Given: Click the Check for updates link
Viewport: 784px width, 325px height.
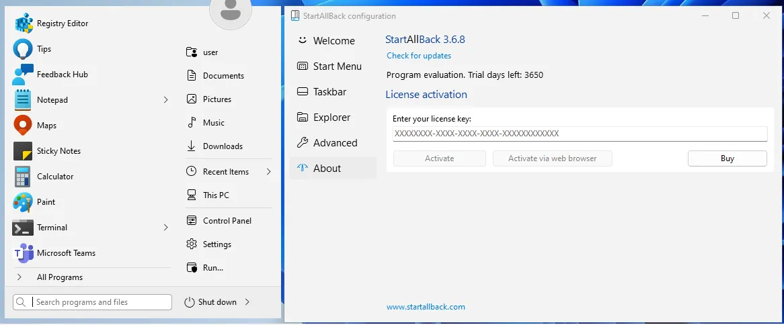Looking at the screenshot, I should tap(419, 56).
